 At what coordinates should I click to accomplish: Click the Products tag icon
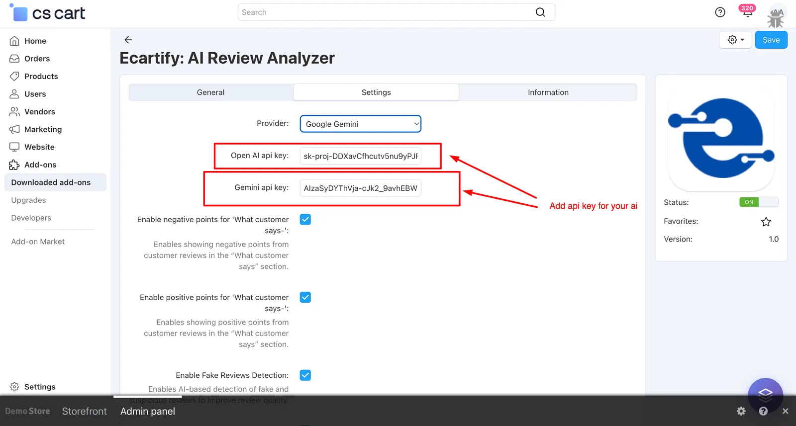(14, 76)
